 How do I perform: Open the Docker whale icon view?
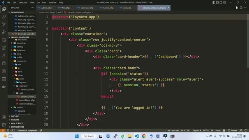pyautogui.click(x=4, y=86)
